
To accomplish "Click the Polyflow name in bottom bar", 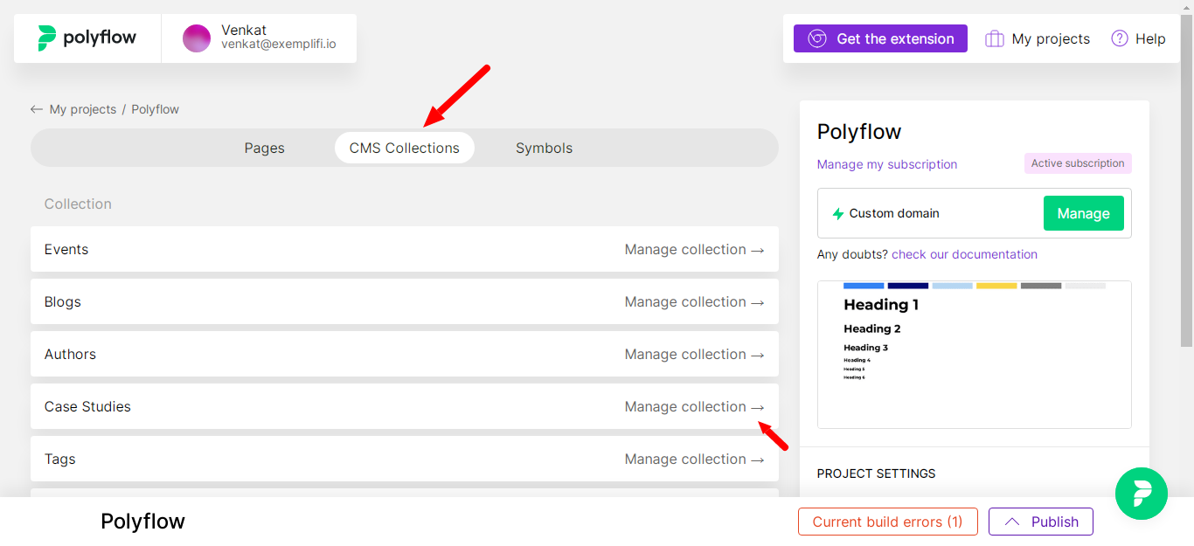I will pos(143,522).
